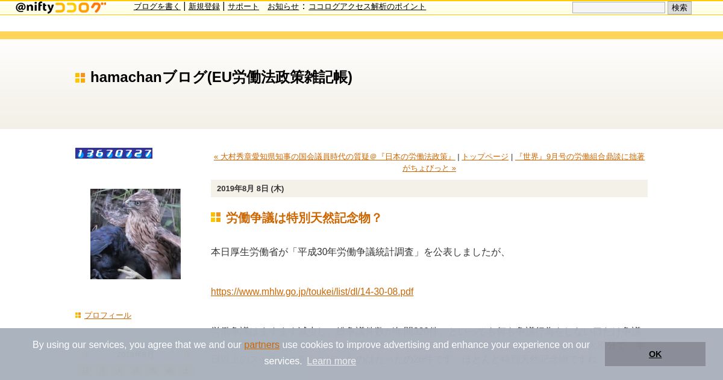Open the サポート link
The height and width of the screenshot is (380, 723).
pyautogui.click(x=243, y=7)
